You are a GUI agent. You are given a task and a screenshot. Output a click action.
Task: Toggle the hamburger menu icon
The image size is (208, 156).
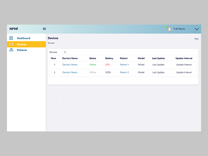pos(44,29)
